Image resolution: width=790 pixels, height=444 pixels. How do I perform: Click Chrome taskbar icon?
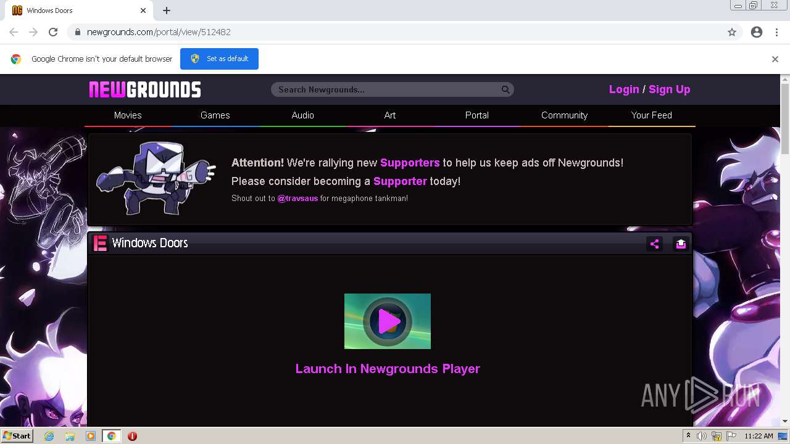pyautogui.click(x=111, y=436)
